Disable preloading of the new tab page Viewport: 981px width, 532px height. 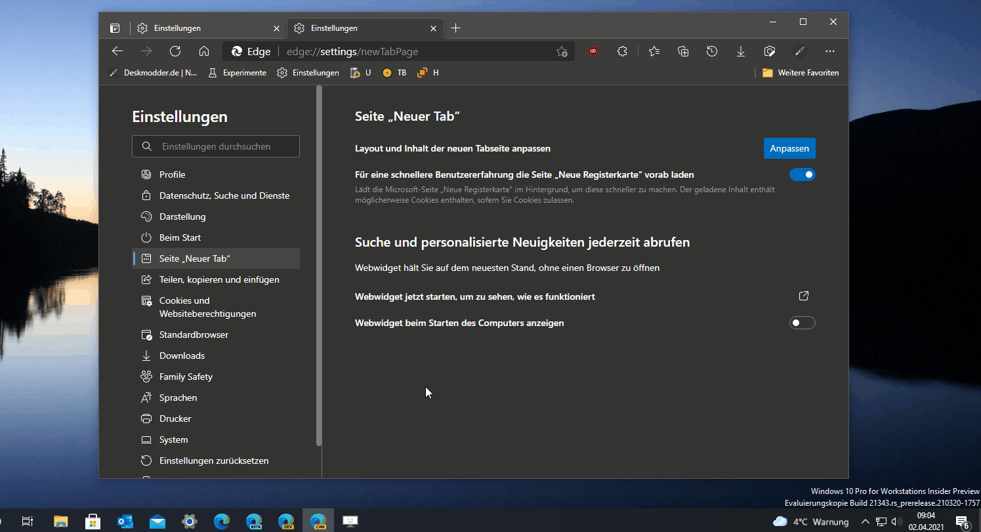point(802,174)
